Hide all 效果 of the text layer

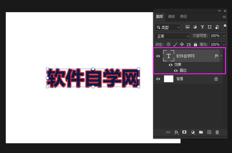click(170, 65)
